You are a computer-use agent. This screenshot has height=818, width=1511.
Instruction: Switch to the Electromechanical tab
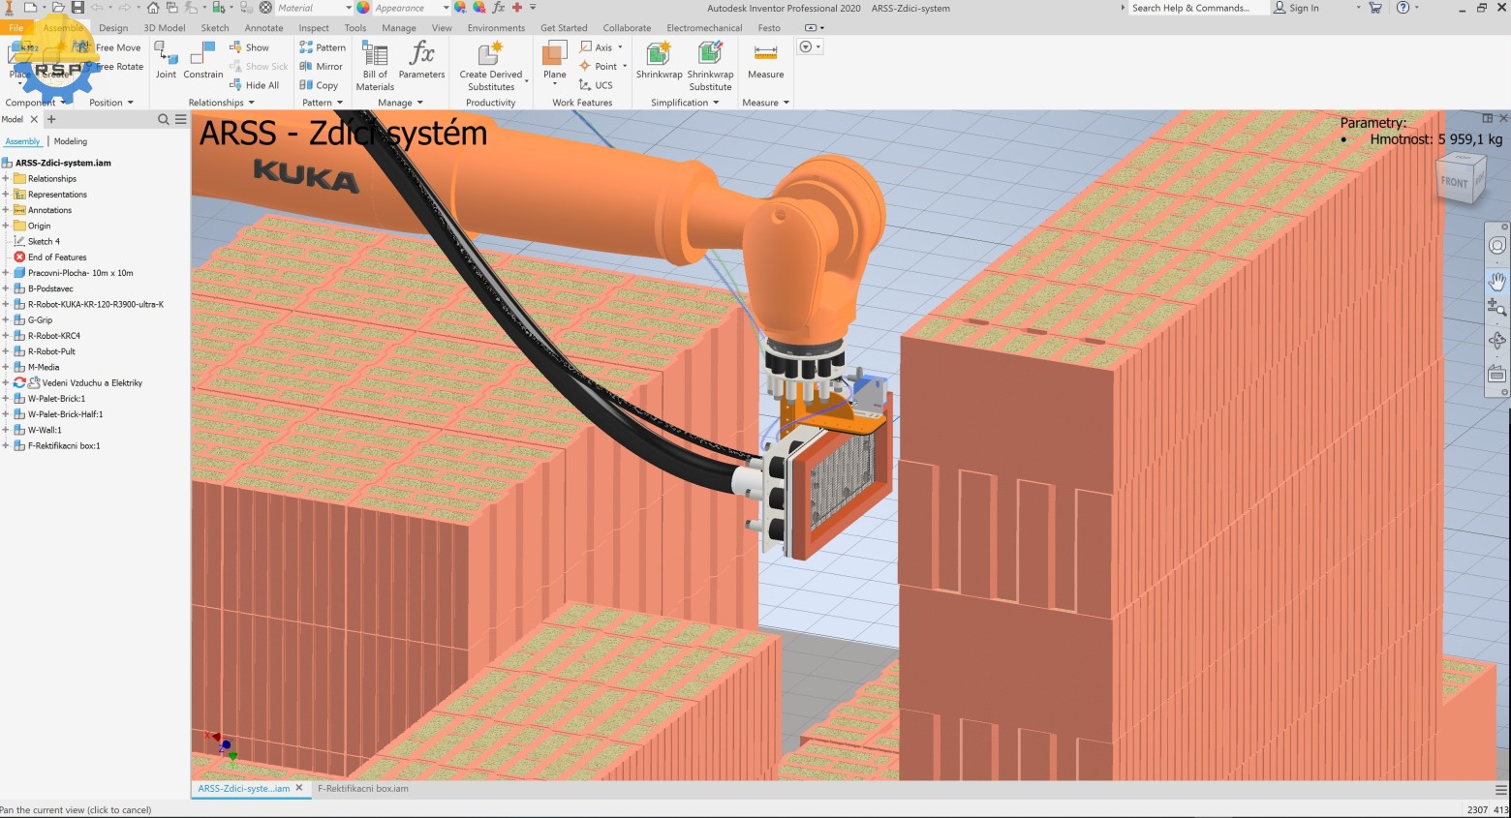pos(705,28)
